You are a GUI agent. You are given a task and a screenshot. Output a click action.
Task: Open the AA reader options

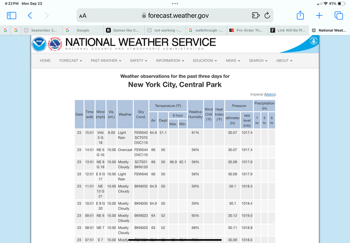point(83,16)
